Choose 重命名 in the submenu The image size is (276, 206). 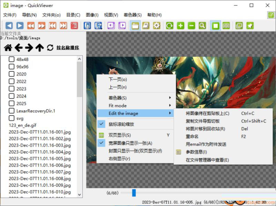(x=223, y=136)
